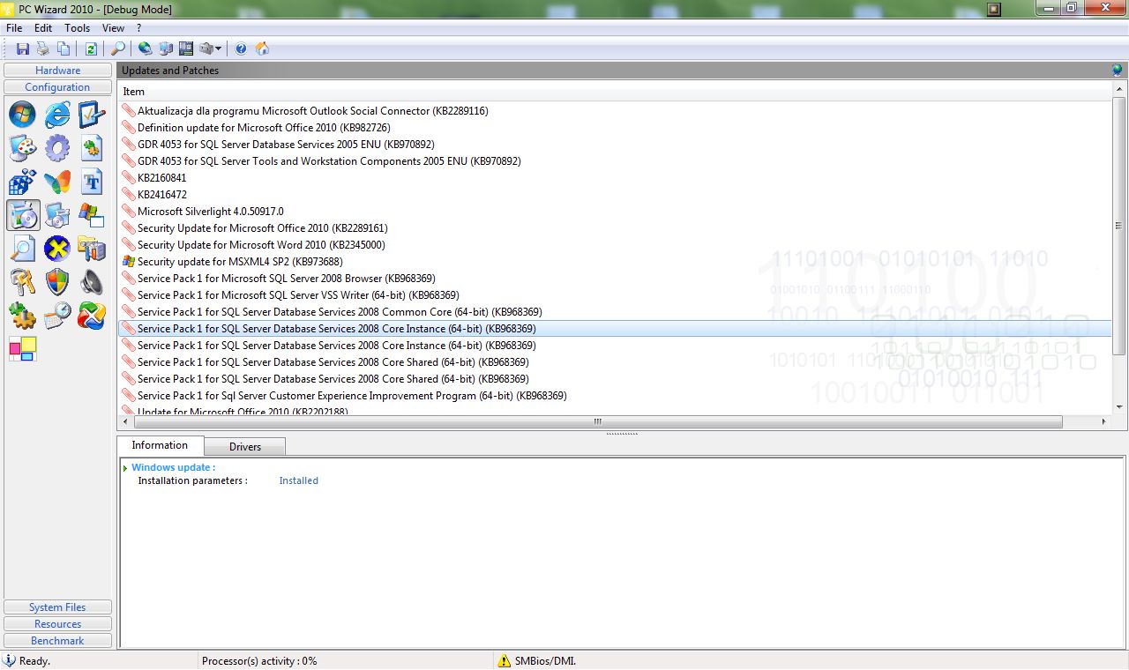Image resolution: width=1129 pixels, height=670 pixels.
Task: Click the Copy documents toolbar icon
Action: coord(64,48)
